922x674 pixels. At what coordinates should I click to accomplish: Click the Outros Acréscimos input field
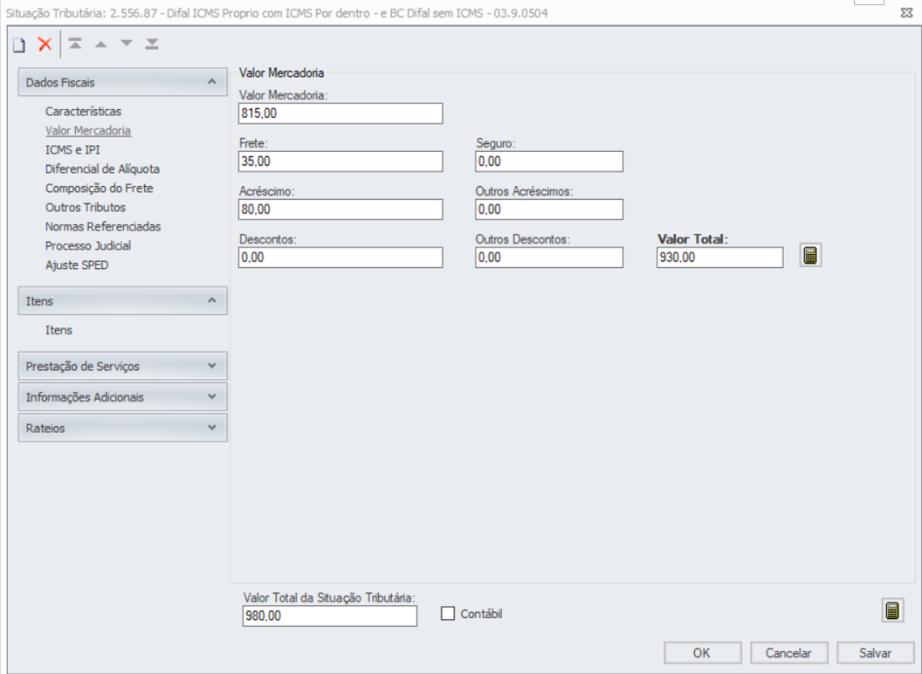click(x=549, y=210)
